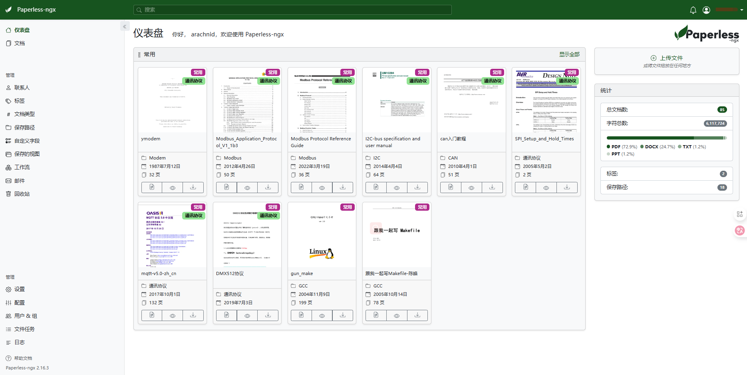Viewport: 747px width, 375px height.
Task: Click the 通讯协议 tag on mqtt-v5.0-zh_cn
Action: (194, 215)
